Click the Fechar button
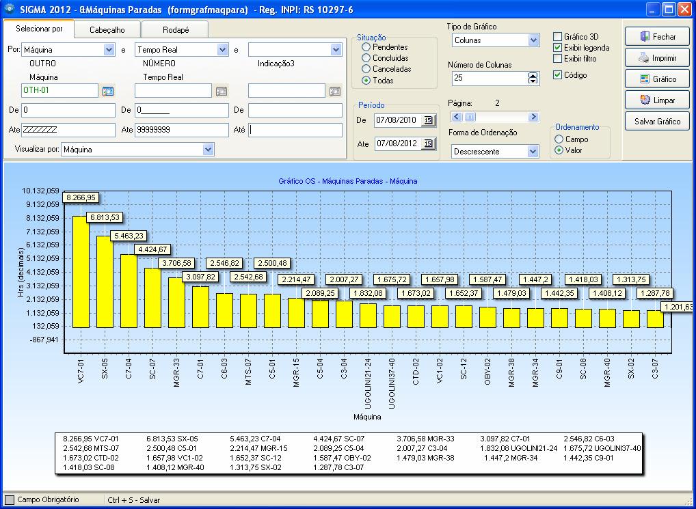The width and height of the screenshot is (696, 509). (x=658, y=37)
